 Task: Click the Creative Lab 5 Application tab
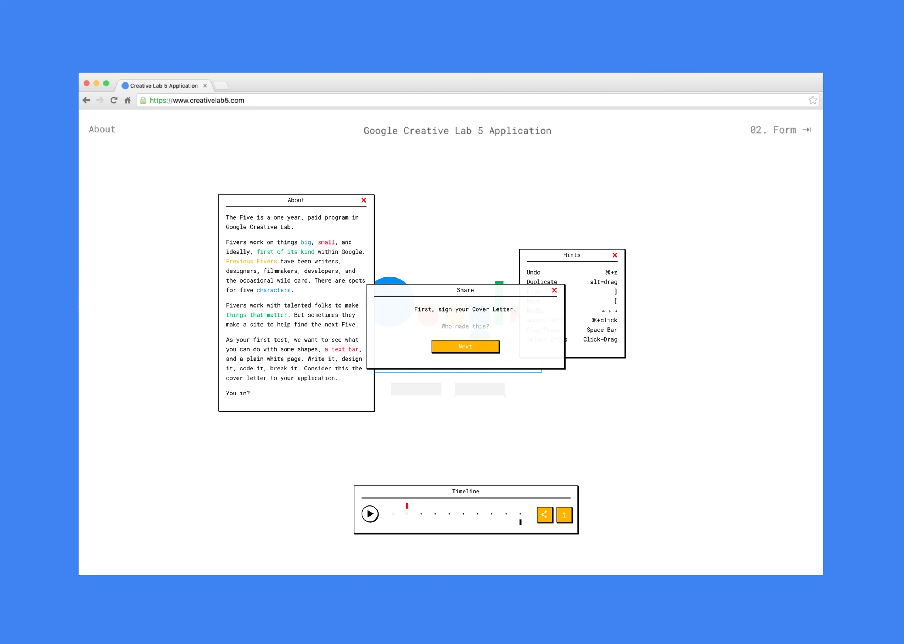[x=163, y=86]
